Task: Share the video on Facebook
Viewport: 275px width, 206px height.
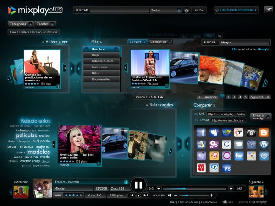Action: point(201,132)
